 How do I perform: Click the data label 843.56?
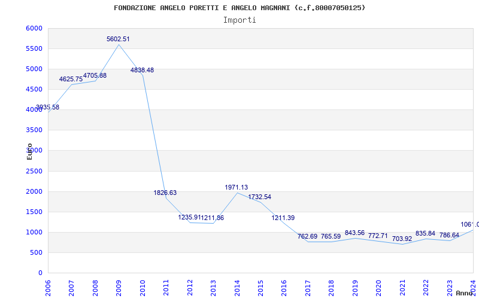pos(354,233)
